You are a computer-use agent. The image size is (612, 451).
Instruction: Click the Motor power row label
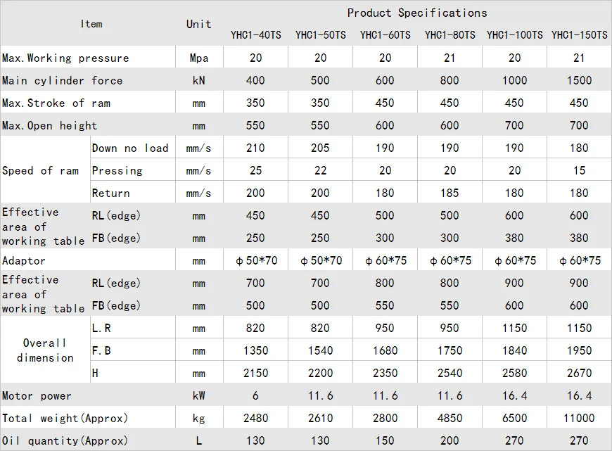pyautogui.click(x=37, y=396)
